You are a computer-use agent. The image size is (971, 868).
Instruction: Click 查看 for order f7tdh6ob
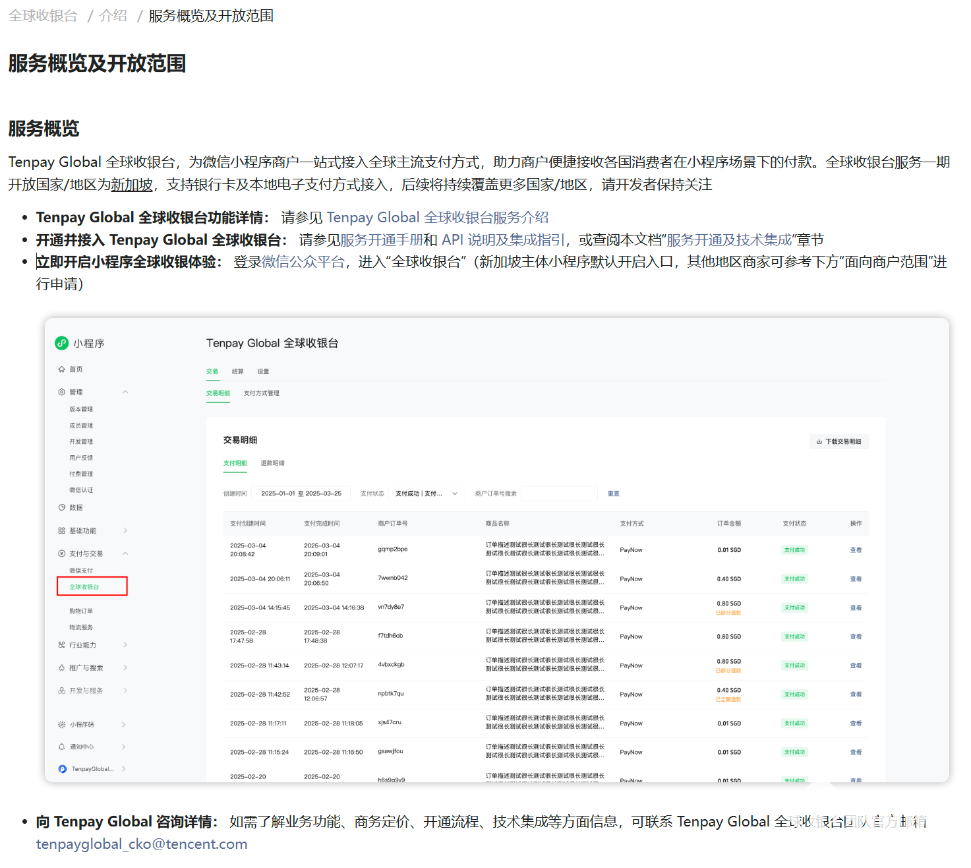[x=856, y=636]
